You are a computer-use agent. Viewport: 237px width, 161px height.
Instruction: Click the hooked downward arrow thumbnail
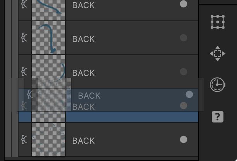click(x=48, y=38)
